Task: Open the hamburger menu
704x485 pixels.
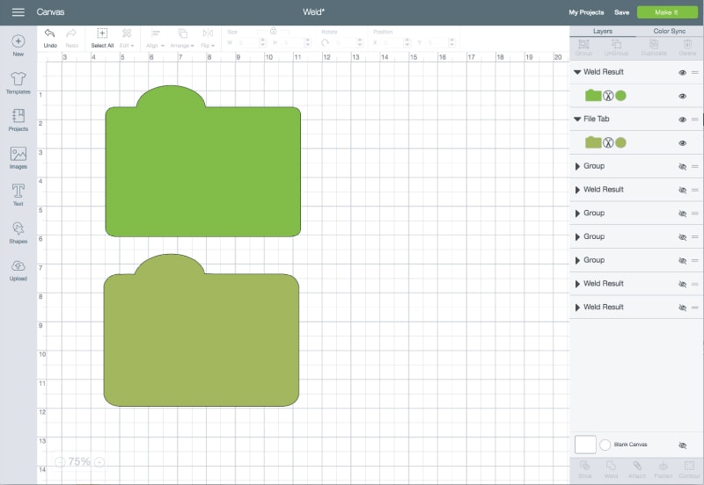Action: pyautogui.click(x=18, y=12)
